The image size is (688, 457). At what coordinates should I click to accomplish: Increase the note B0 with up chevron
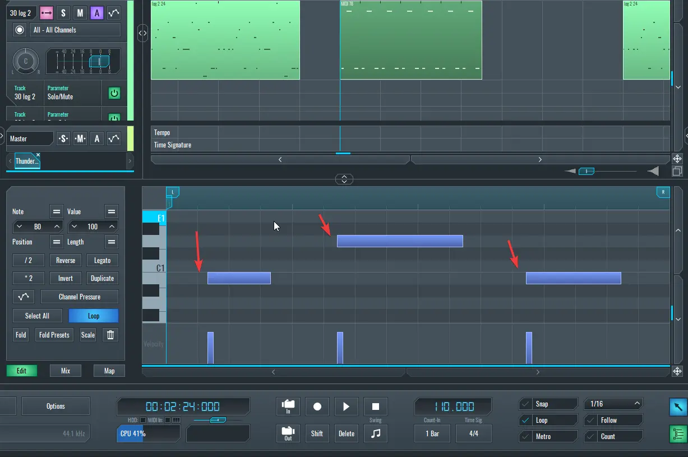pyautogui.click(x=56, y=227)
